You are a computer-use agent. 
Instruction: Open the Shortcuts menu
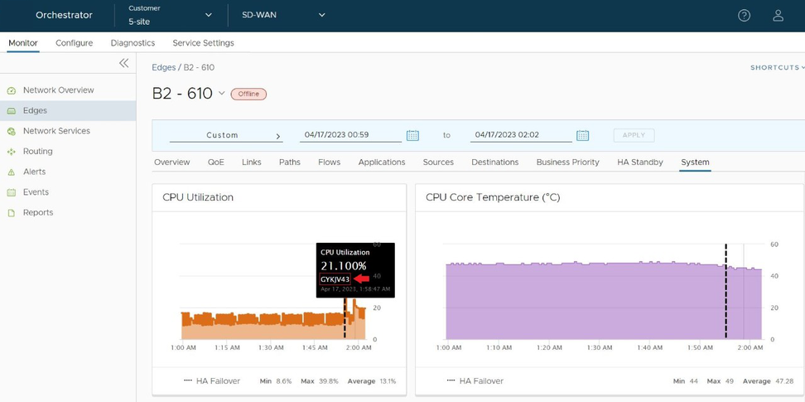click(x=776, y=68)
